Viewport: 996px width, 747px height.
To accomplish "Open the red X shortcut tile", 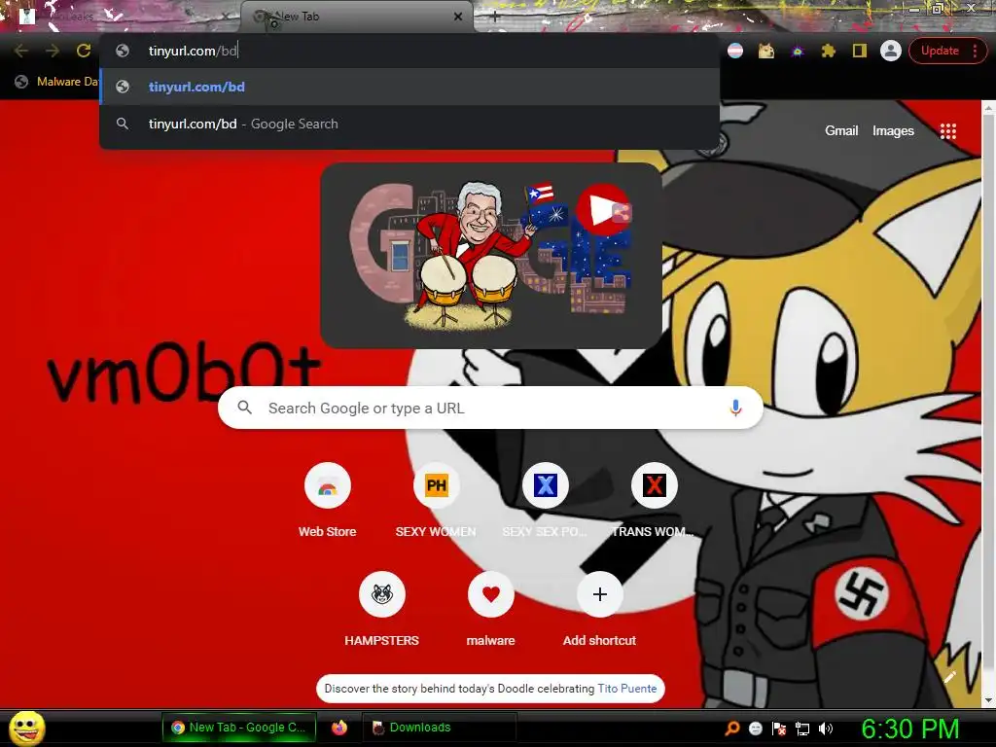I will pos(655,486).
